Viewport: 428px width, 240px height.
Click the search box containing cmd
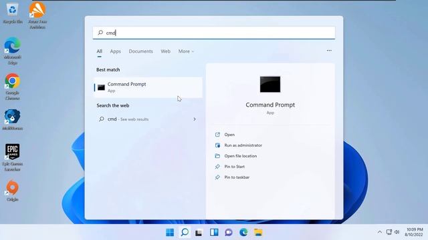pos(214,33)
